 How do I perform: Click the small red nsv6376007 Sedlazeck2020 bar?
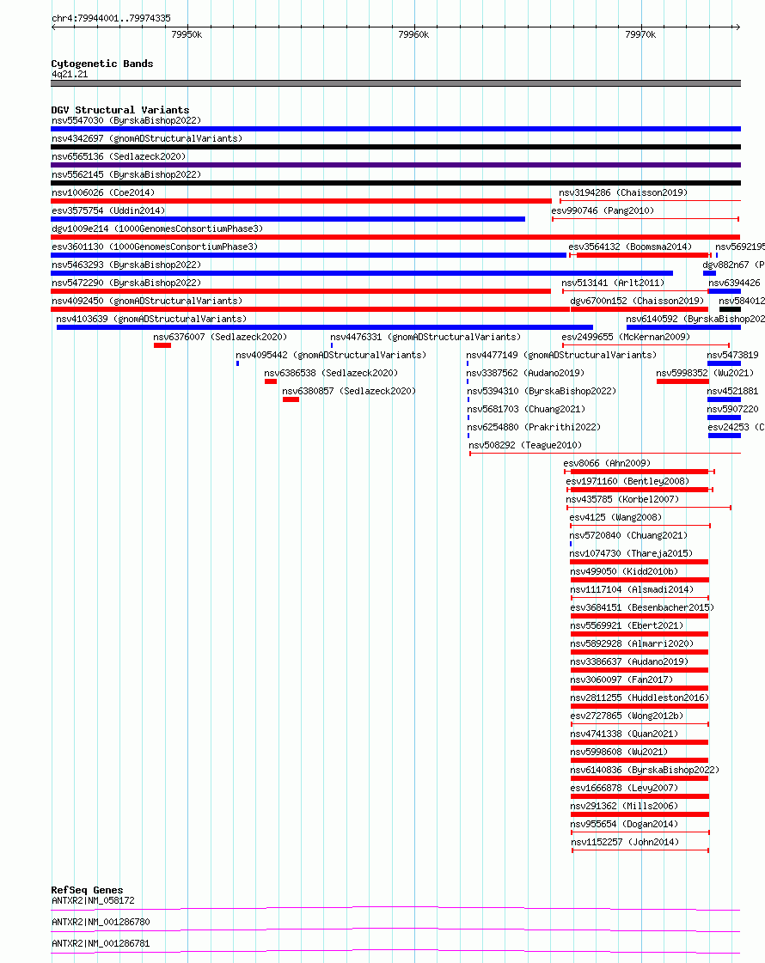162,345
